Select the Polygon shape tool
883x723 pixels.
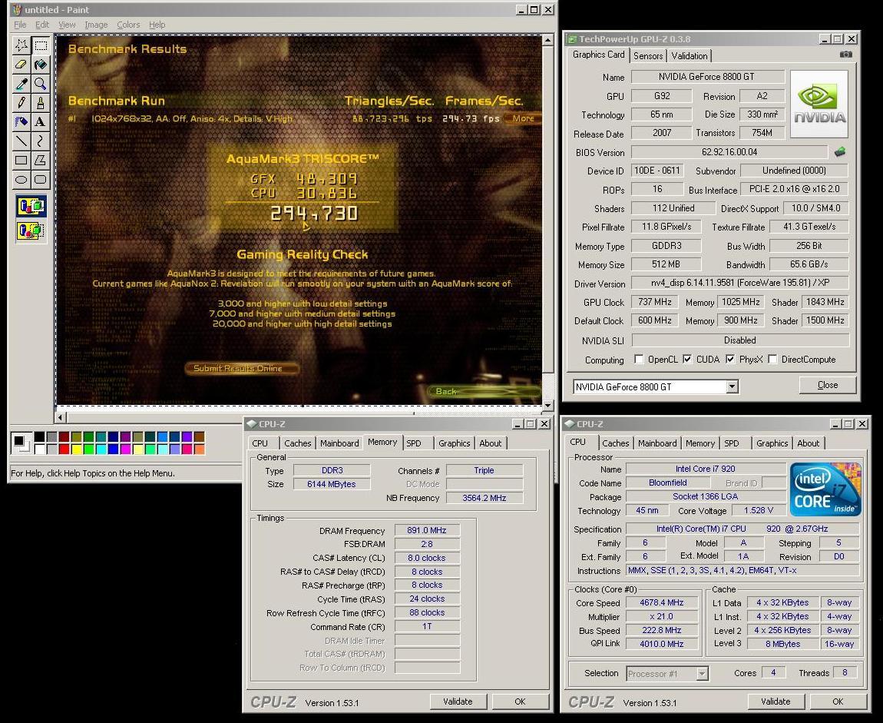[x=41, y=160]
